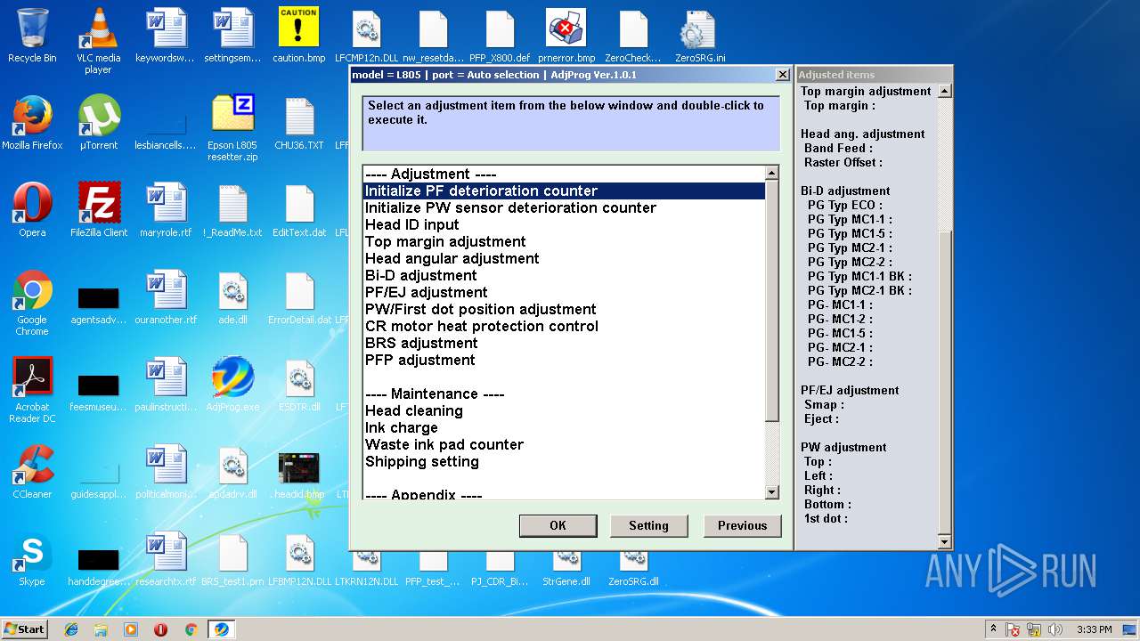Select the headid.bmp image icon
The height and width of the screenshot is (641, 1140).
coord(298,475)
